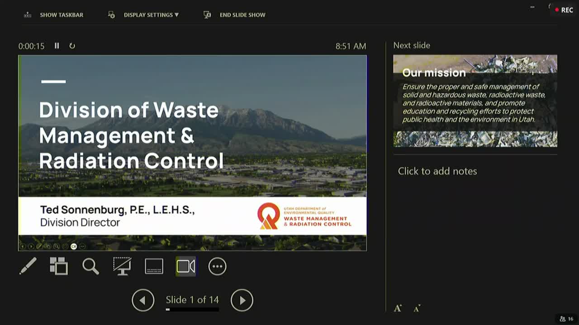This screenshot has width=579, height=325.
Task: Advance to the next slide
Action: (242, 300)
